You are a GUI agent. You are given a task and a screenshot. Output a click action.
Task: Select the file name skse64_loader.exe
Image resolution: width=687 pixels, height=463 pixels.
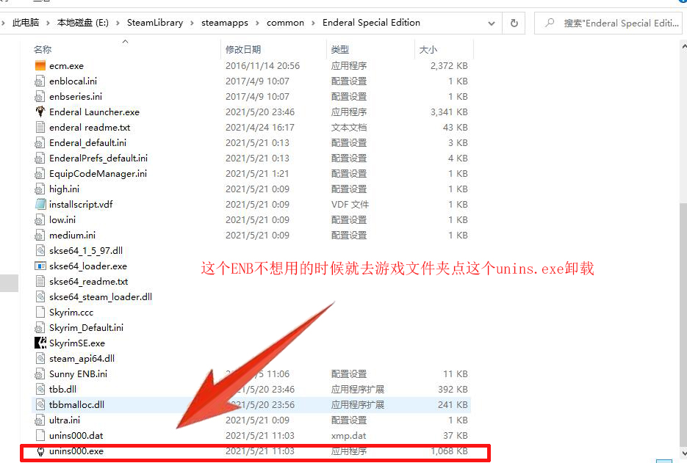[88, 266]
